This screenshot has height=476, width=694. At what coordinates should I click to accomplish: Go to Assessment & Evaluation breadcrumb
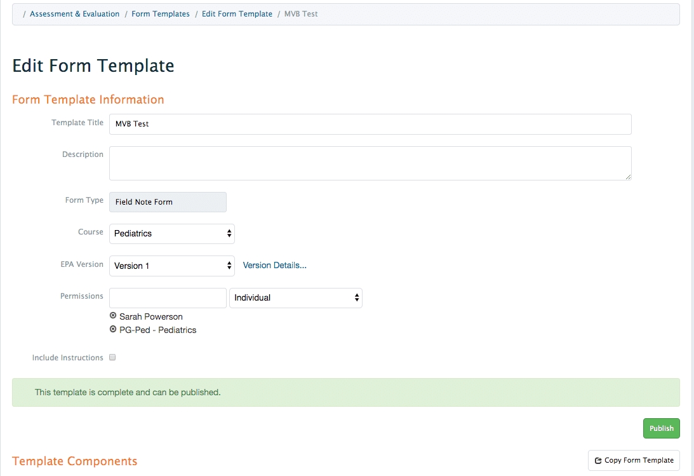74,14
